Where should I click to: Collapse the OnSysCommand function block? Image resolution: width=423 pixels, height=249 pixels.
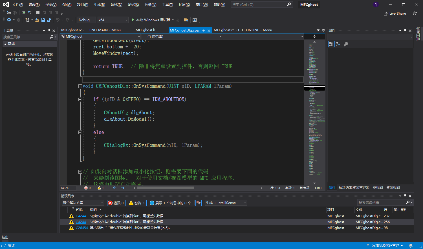(80, 86)
